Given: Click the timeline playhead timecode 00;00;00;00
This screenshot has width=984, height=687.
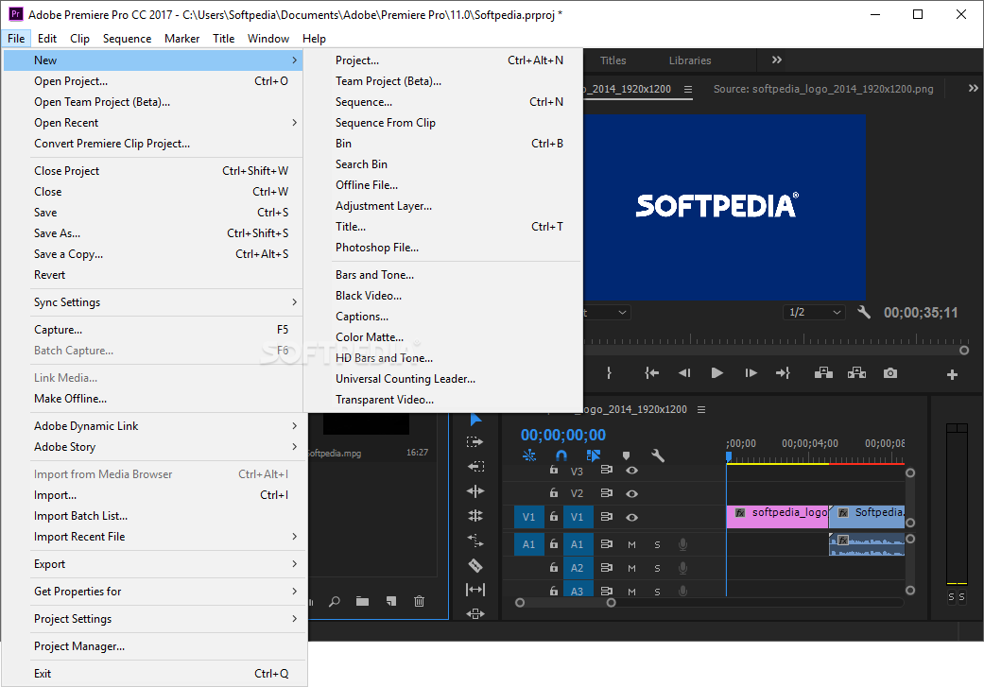Looking at the screenshot, I should 563,435.
